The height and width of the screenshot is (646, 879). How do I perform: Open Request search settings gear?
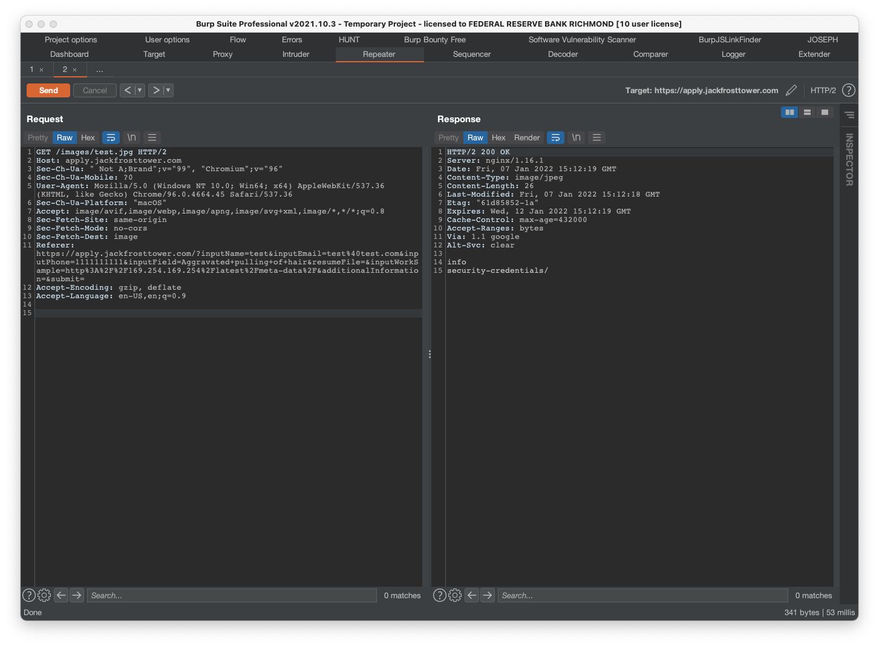coord(44,595)
